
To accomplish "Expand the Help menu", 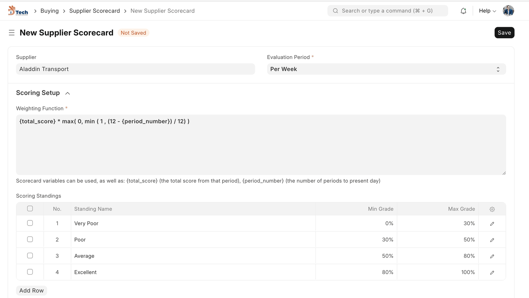I will coord(487,11).
